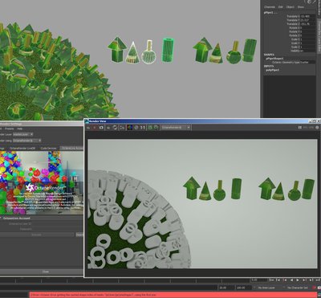Open the No Anim Layer dropdown
Image resolution: width=321 pixels, height=298 pixels.
click(x=268, y=288)
